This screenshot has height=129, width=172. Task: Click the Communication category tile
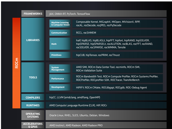pos(60,33)
